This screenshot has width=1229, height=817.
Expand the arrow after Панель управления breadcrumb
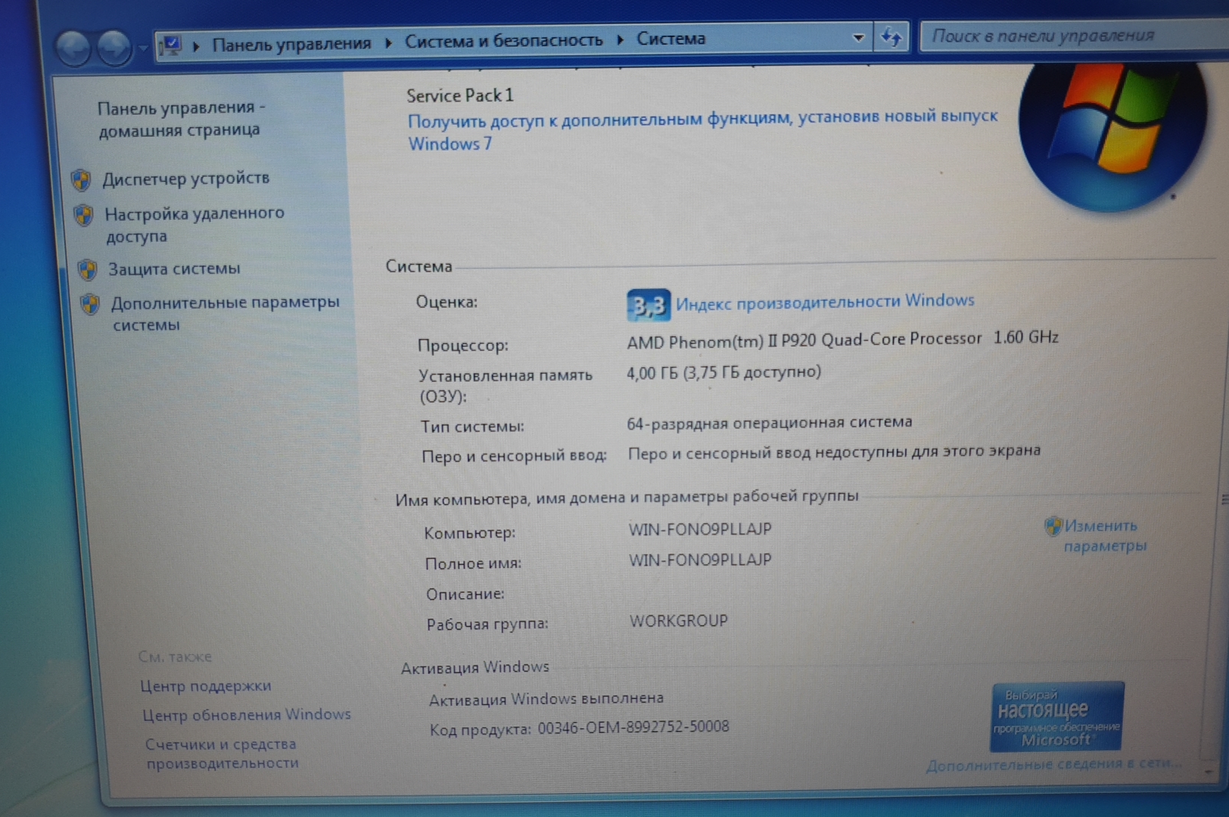[x=388, y=42]
